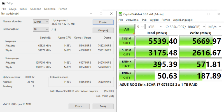Open the Ulubione menu in 7-Zip
Viewport: 224px width, 112px height.
click(x=36, y=9)
